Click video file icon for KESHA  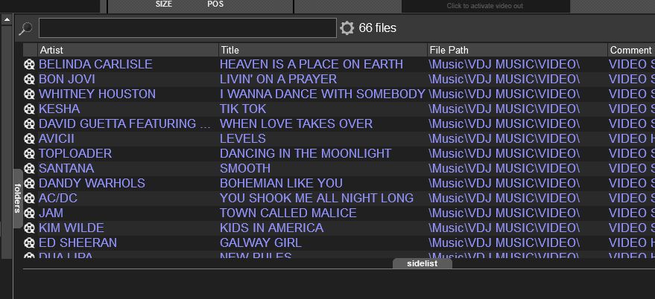click(x=29, y=109)
